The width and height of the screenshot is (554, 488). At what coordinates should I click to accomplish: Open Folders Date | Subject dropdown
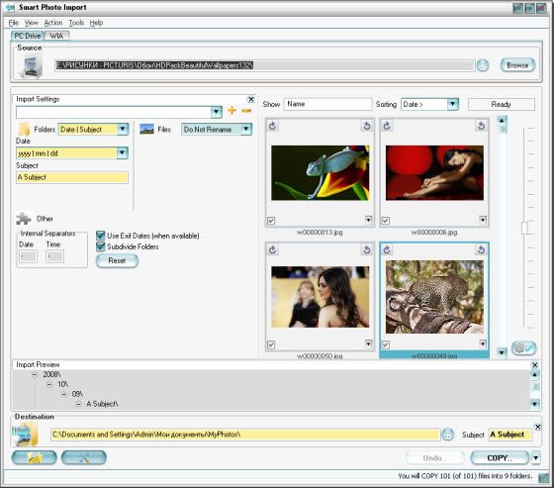point(123,129)
